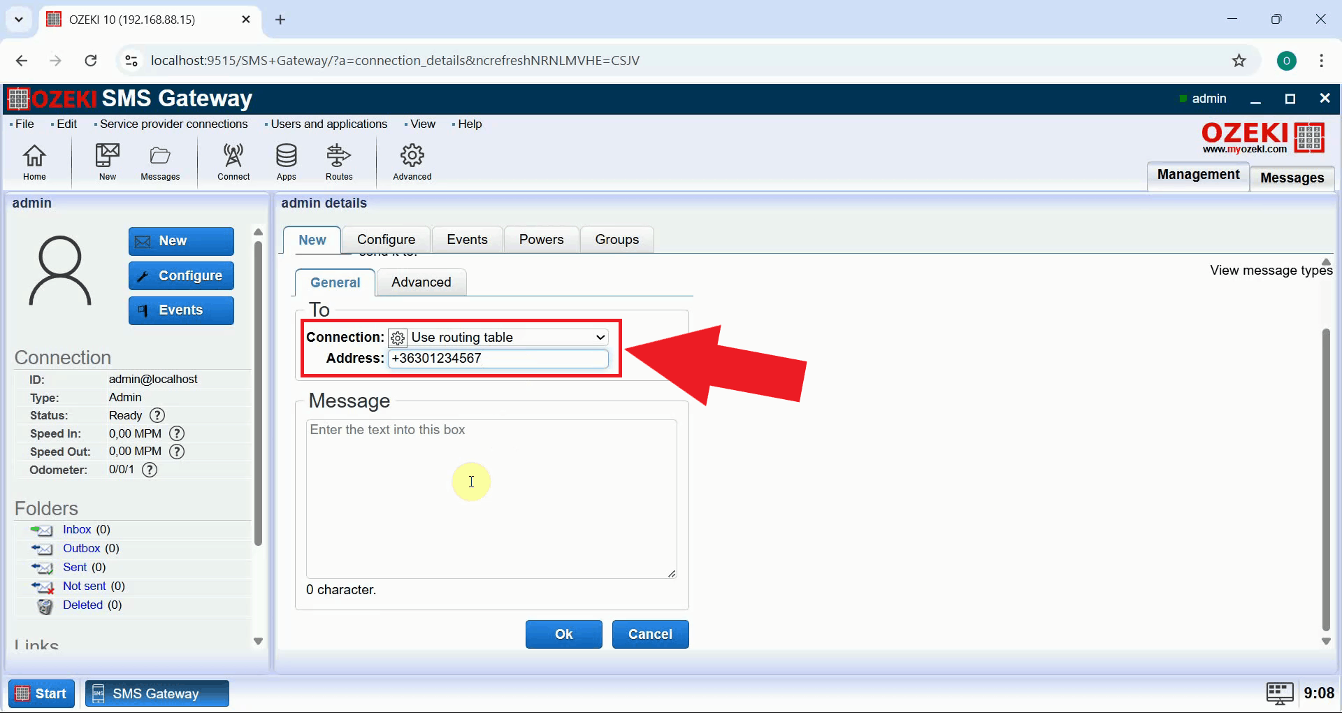This screenshot has width=1342, height=713.
Task: Click the Connect antenna icon
Action: (233, 161)
